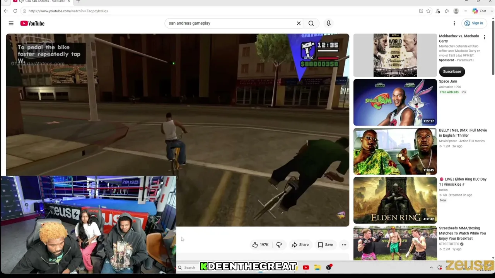Open OBS Studio from the taskbar
The image size is (495, 278).
329,267
